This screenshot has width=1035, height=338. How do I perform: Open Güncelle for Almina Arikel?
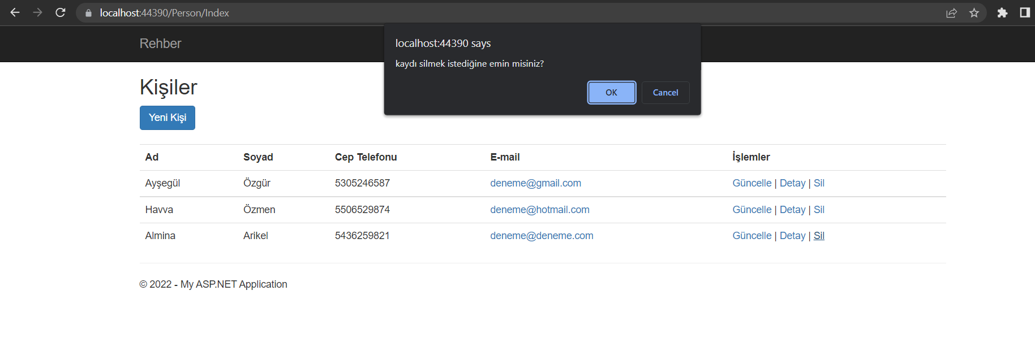click(x=751, y=236)
